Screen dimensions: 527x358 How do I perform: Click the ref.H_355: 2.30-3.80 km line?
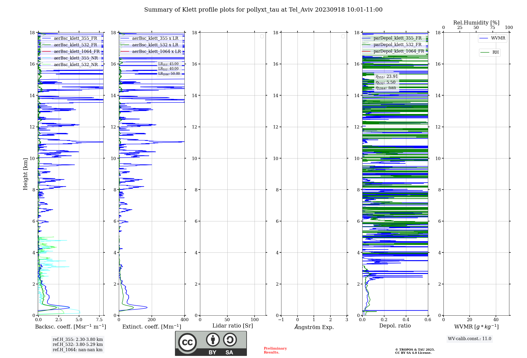78,340
